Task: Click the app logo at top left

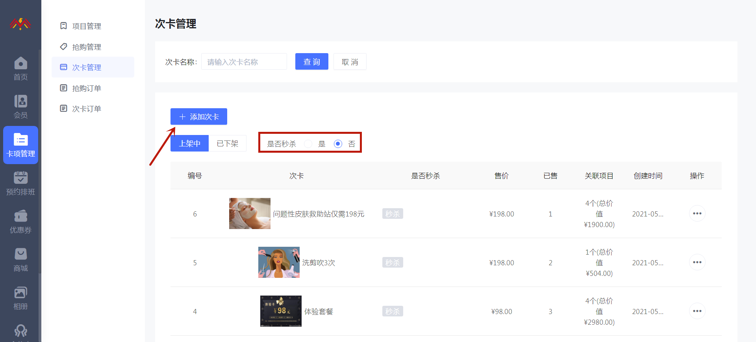Action: tap(20, 24)
